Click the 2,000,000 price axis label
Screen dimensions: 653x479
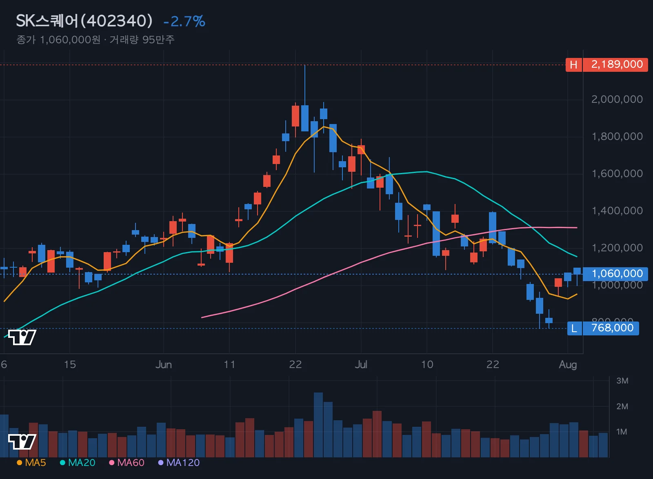(x=617, y=99)
